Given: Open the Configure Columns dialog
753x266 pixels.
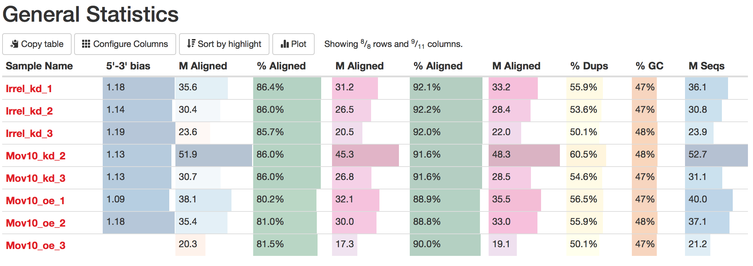Looking at the screenshot, I should coord(125,44).
